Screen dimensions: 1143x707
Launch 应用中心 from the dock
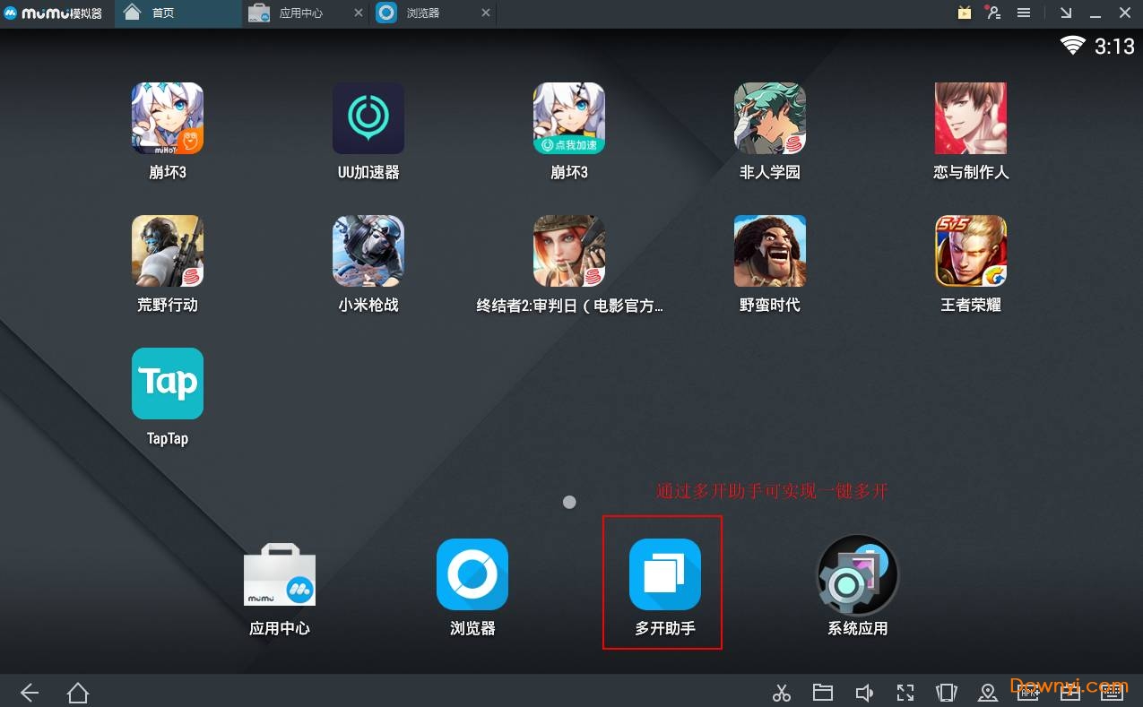280,574
